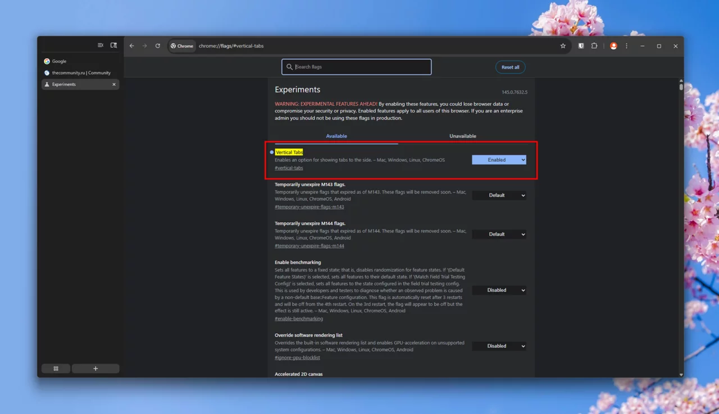The width and height of the screenshot is (719, 414).
Task: Open Vertical Tabs Enabled dropdown
Action: [x=499, y=160]
